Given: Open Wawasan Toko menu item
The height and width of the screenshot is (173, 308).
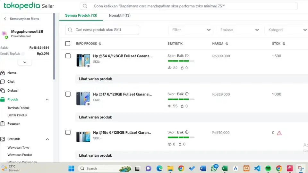Looking at the screenshot, I should (x=18, y=147).
